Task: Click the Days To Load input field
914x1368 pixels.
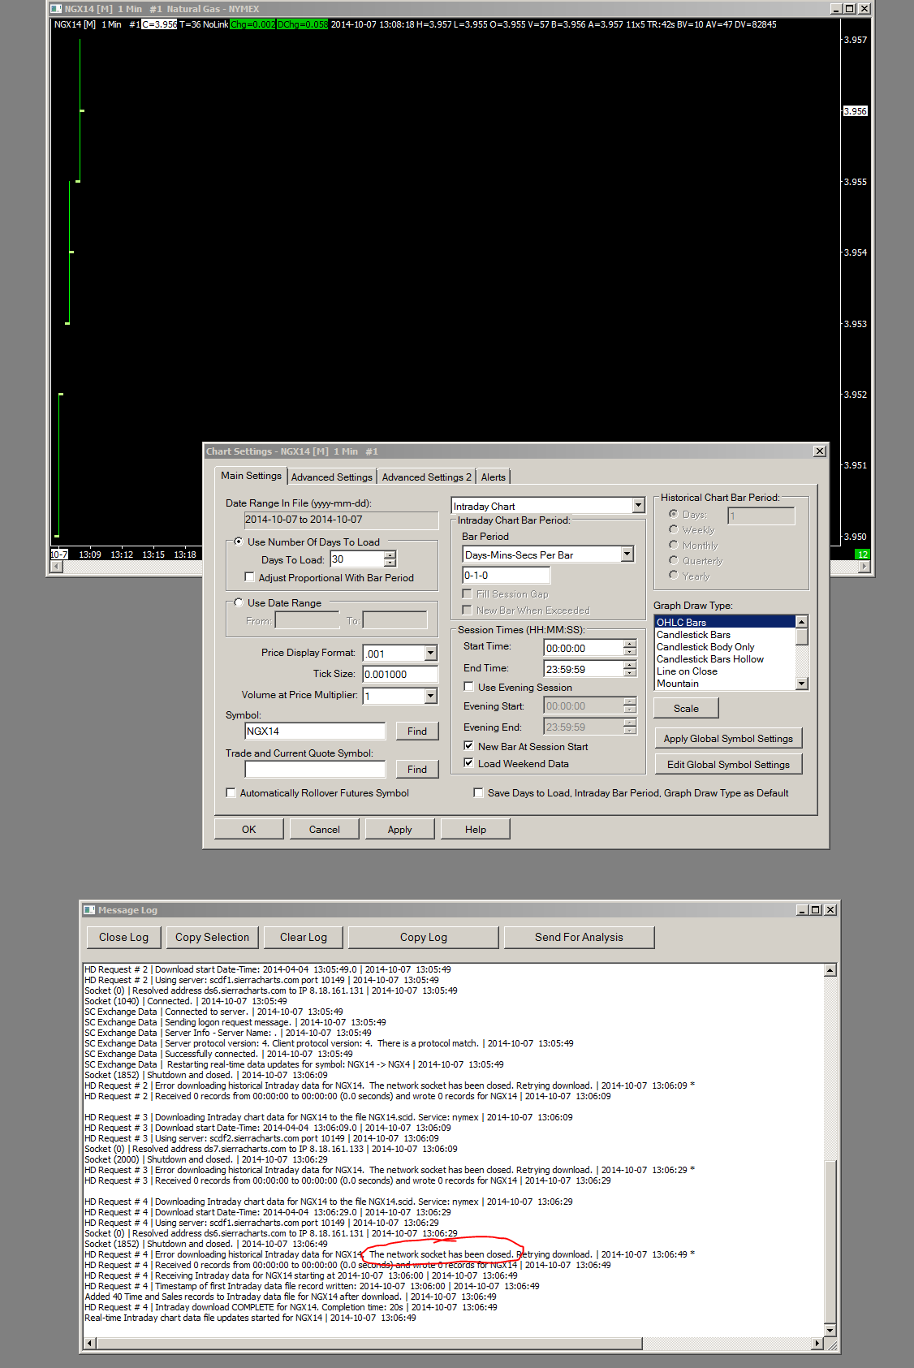Action: click(356, 559)
